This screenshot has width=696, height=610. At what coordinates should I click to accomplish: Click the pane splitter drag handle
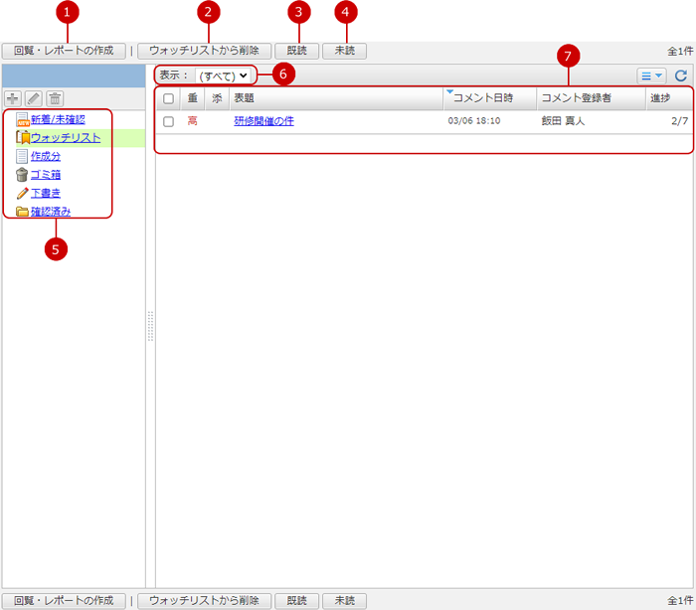[x=150, y=326]
